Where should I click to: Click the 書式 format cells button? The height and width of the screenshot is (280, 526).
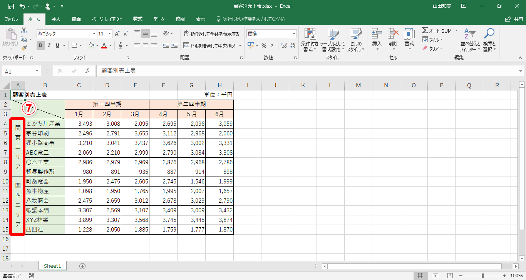pyautogui.click(x=409, y=40)
